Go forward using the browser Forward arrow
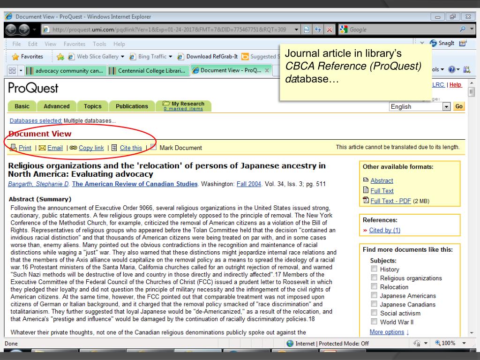 (x=24, y=30)
